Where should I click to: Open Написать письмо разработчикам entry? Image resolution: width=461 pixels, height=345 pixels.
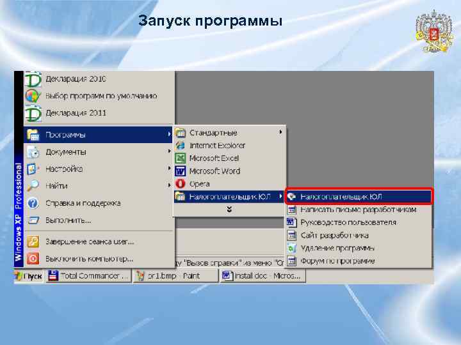pyautogui.click(x=359, y=210)
